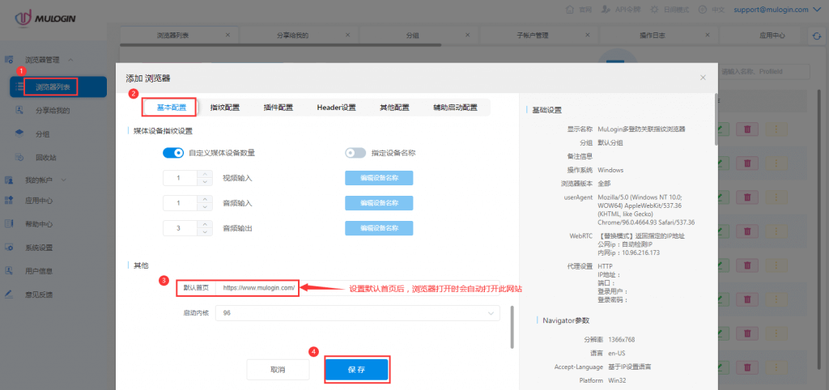Click the ProfileId search field
Screen dimensions: 829x390
(764, 72)
